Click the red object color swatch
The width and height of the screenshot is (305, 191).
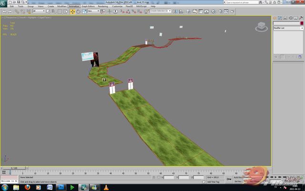[x=301, y=23]
